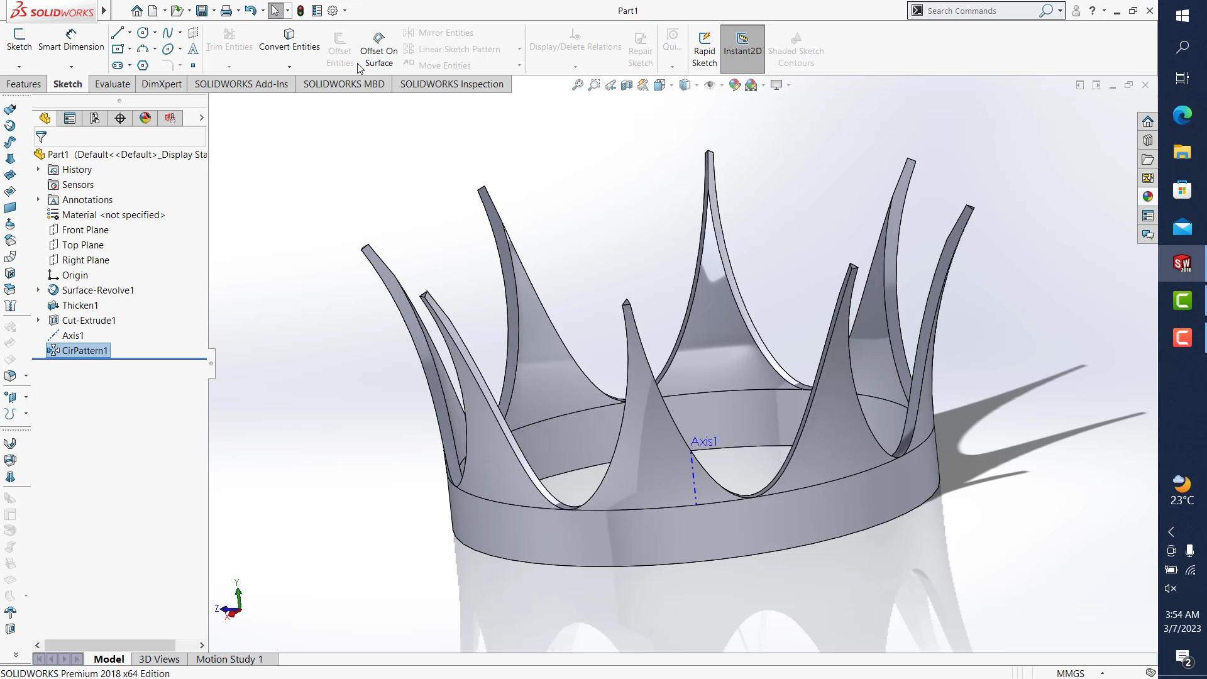Select CirPattern1 in the feature tree
This screenshot has width=1207, height=679.
coord(84,351)
